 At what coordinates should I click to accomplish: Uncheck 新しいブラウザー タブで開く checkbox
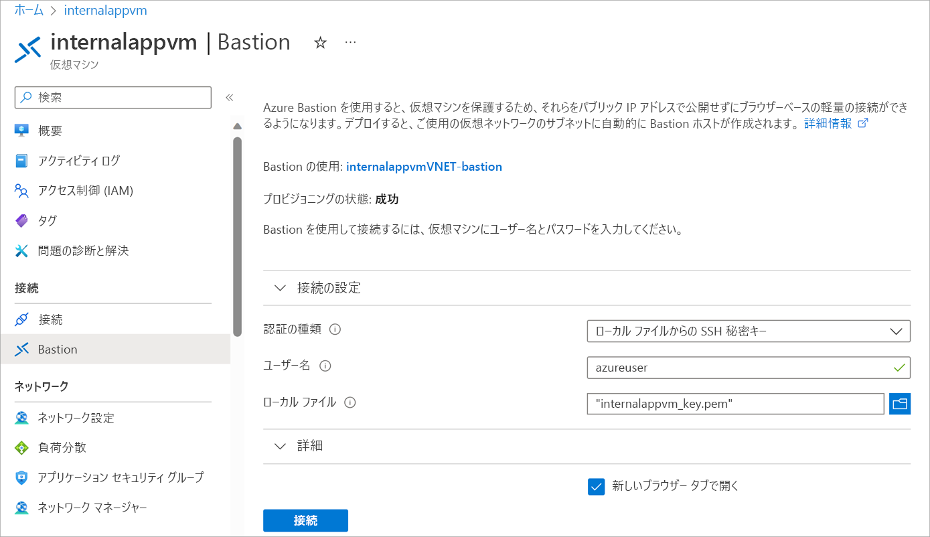coord(596,487)
